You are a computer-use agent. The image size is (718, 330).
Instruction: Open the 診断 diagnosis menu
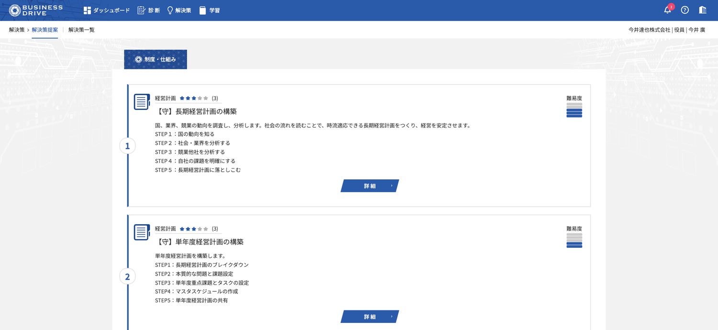pos(148,11)
